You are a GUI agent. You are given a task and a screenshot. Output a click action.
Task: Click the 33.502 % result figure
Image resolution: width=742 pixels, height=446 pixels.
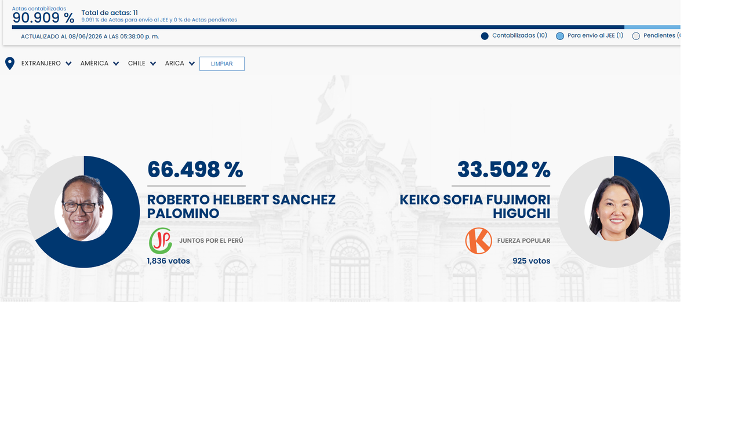(504, 170)
